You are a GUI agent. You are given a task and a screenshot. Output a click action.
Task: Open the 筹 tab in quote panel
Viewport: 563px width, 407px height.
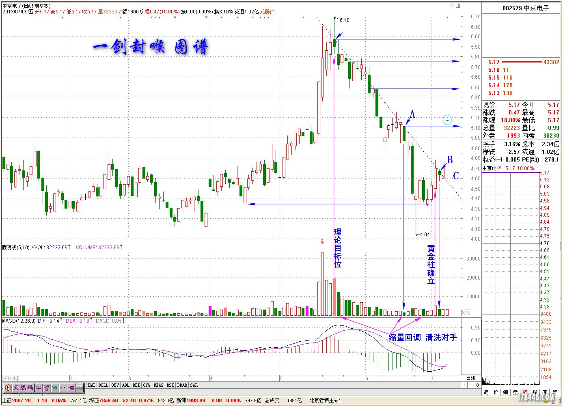(x=554, y=392)
